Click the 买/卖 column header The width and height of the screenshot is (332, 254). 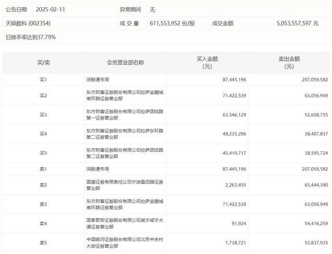[x=44, y=62]
